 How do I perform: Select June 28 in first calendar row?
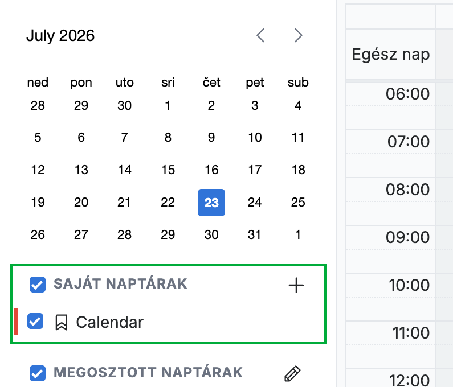pos(38,105)
